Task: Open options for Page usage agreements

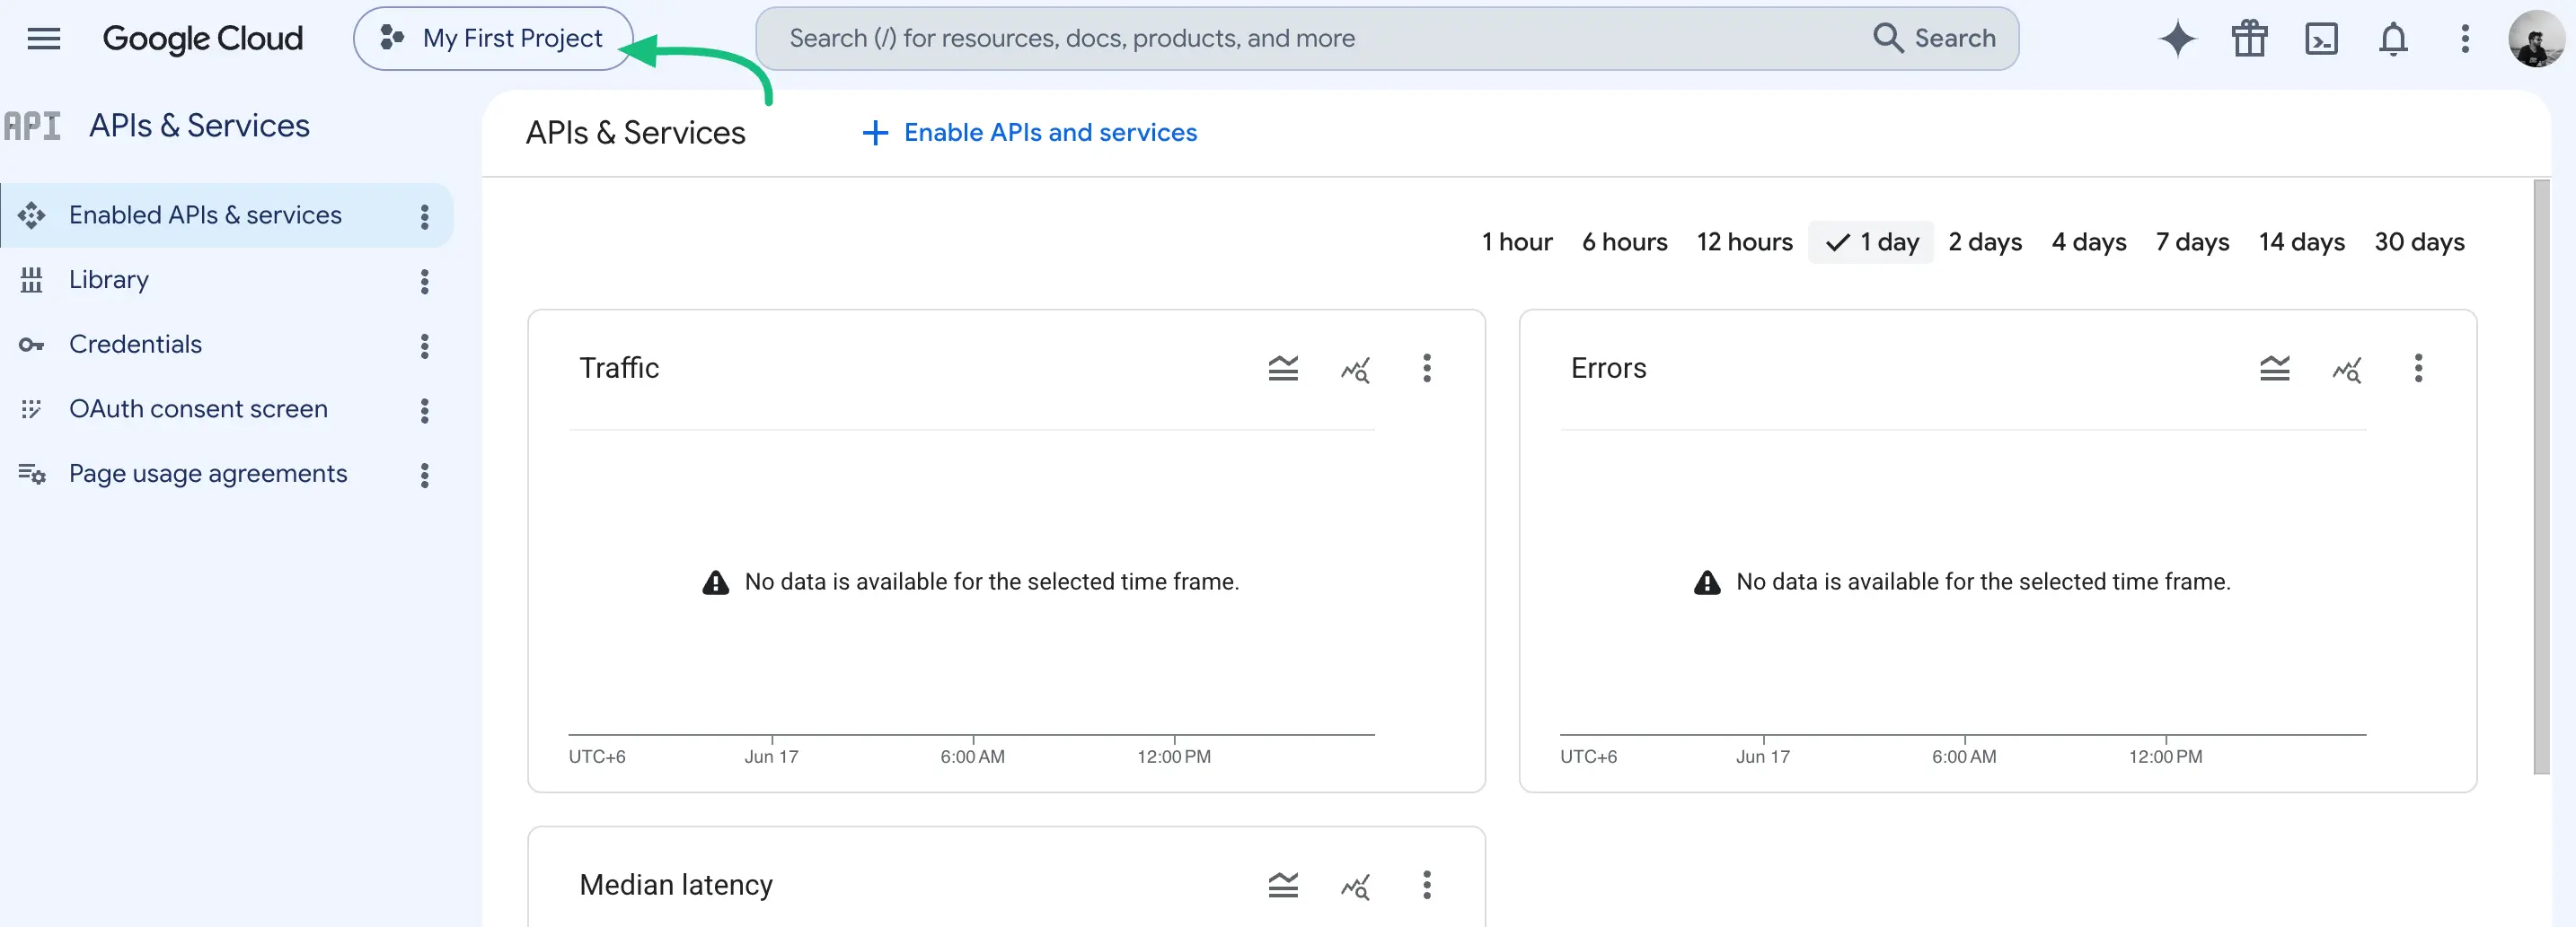Action: coord(425,476)
